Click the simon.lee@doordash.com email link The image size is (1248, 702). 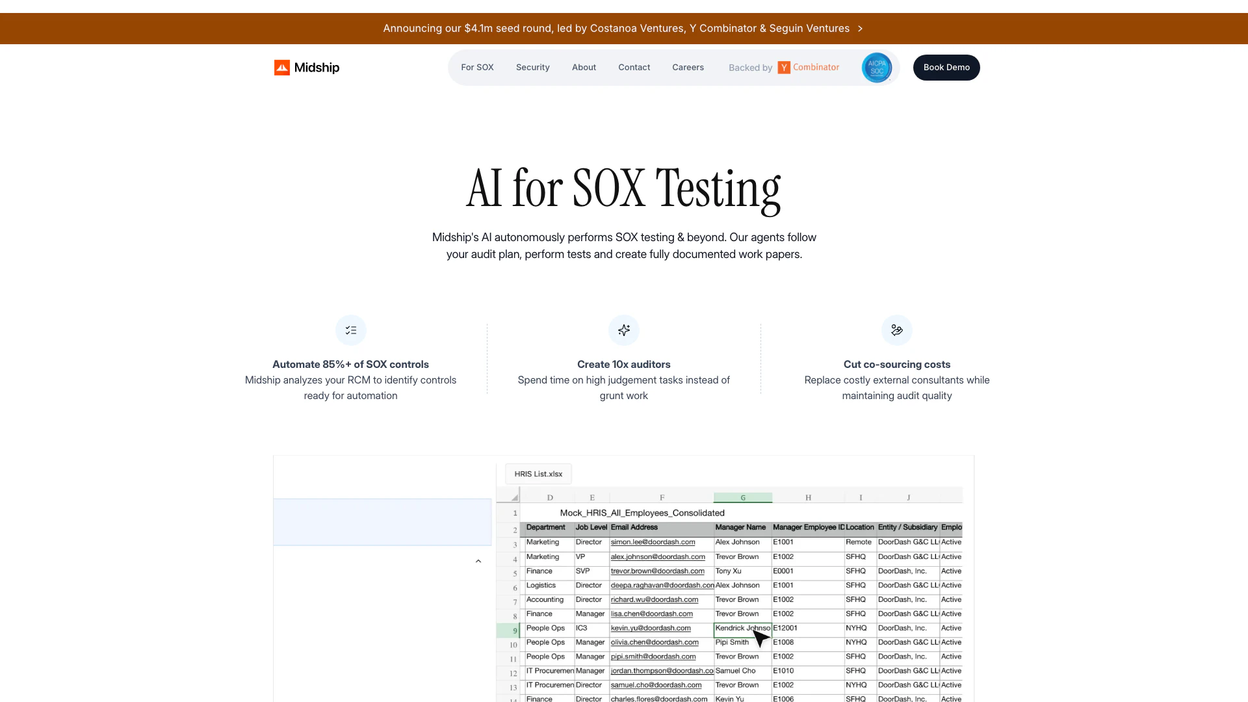tap(653, 542)
